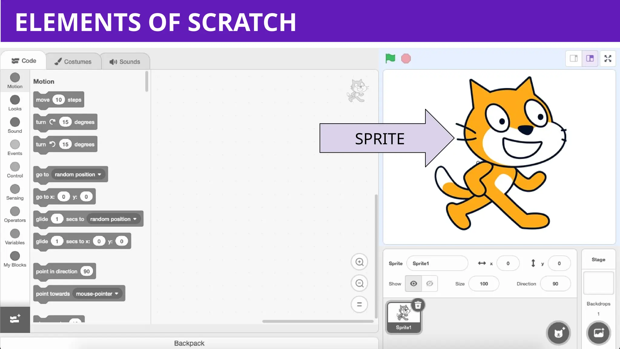The image size is (620, 349).
Task: Click the workspace vertical scrollbar
Action: pos(376,256)
